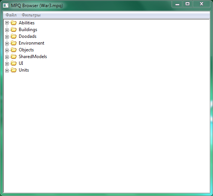Click the Abilities folder icon
213x196 pixels.
pyautogui.click(x=13, y=22)
